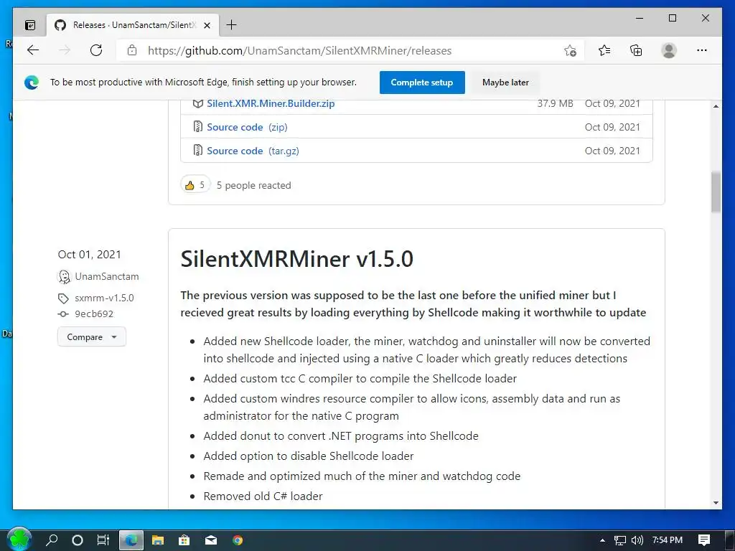Click the volume tray icon
Image resolution: width=735 pixels, height=551 pixels.
coord(637,540)
